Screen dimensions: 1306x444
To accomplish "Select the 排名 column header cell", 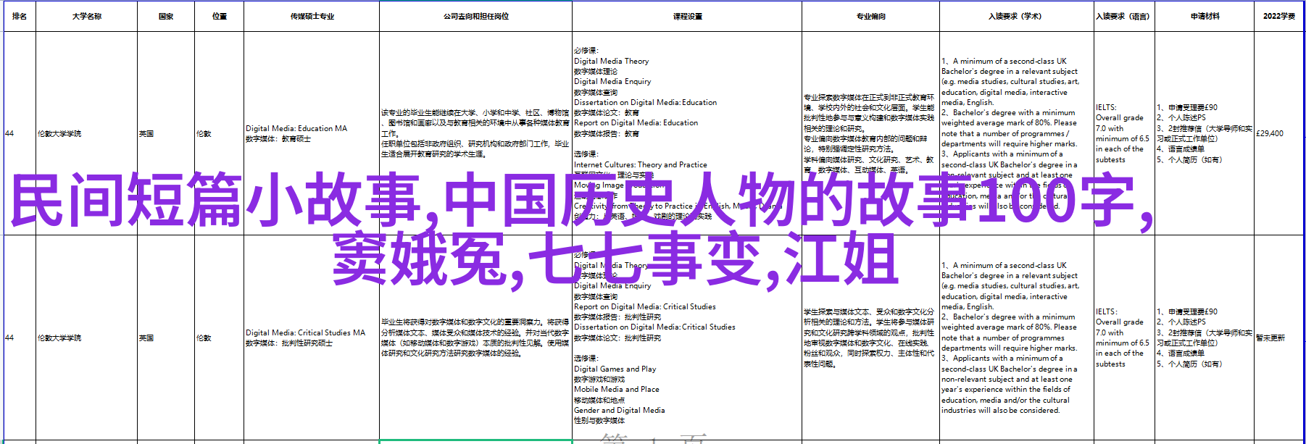I will tap(20, 16).
